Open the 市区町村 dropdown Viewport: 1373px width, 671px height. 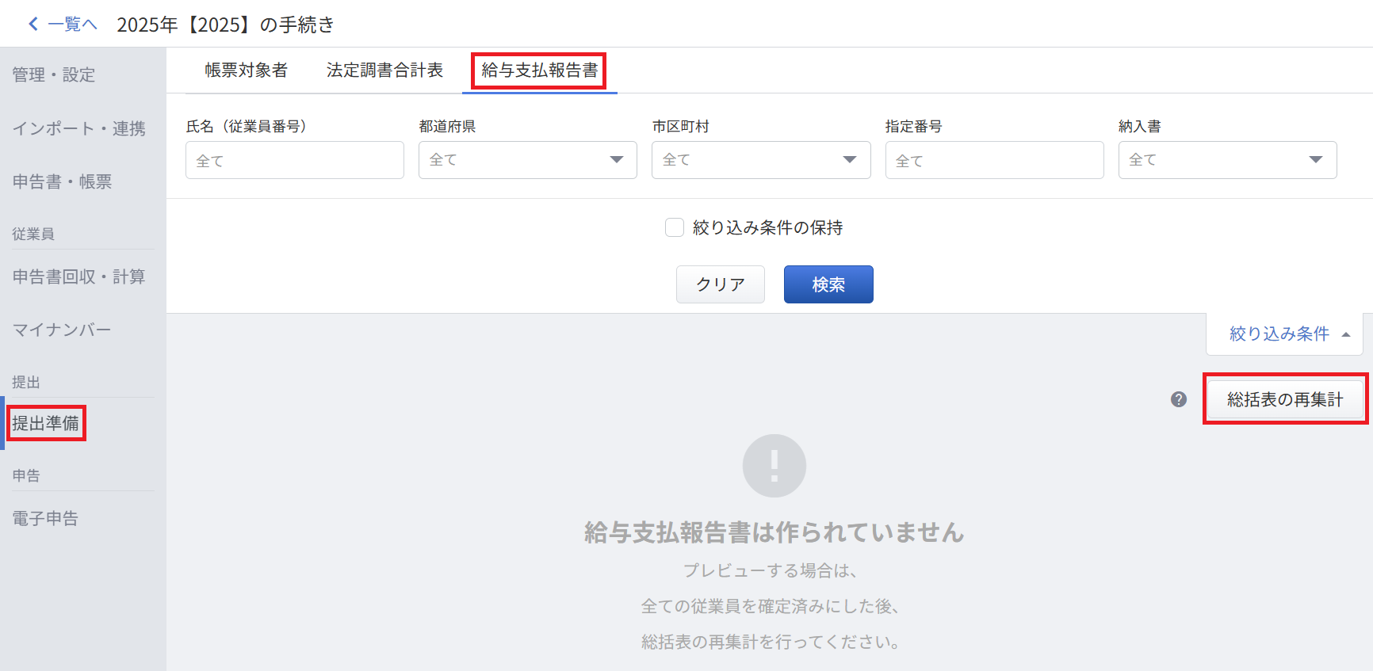760,160
